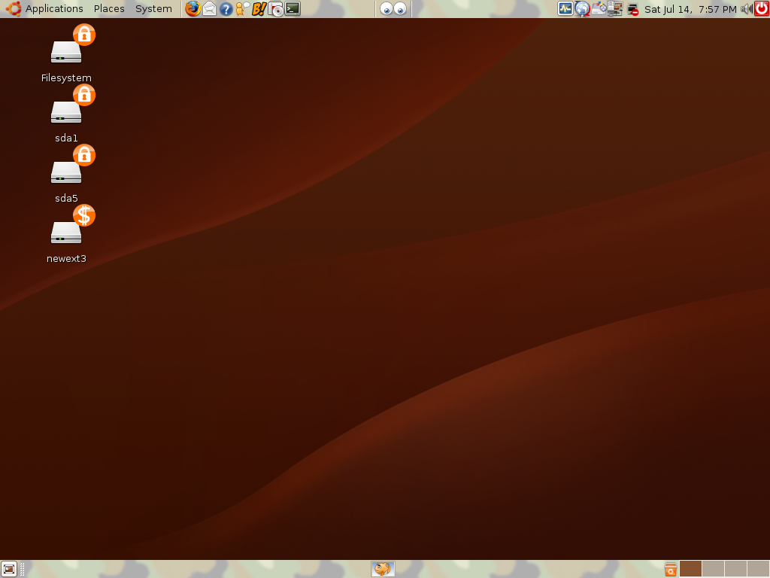Viewport: 770px width, 578px height.
Task: Open the Help browser icon
Action: (x=226, y=9)
